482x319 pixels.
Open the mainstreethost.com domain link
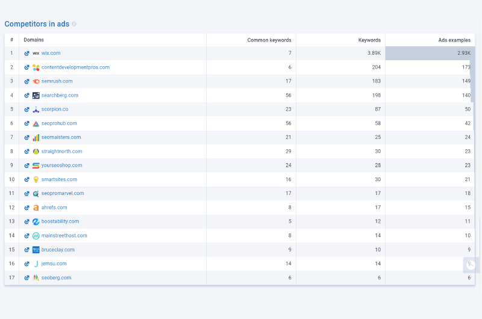(x=64, y=235)
